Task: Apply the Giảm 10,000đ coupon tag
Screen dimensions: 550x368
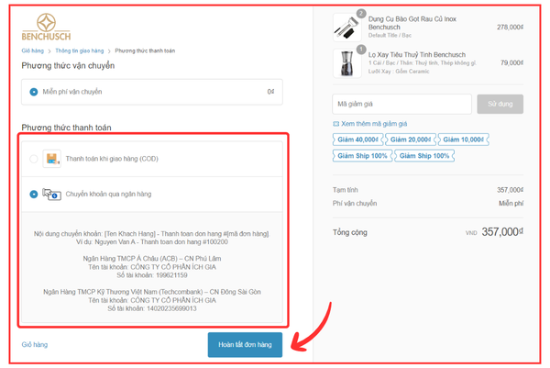Action: pos(463,139)
